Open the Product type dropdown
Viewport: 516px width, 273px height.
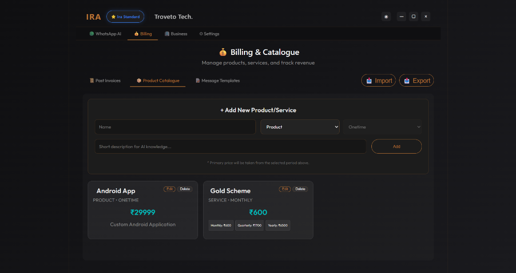tap(300, 127)
